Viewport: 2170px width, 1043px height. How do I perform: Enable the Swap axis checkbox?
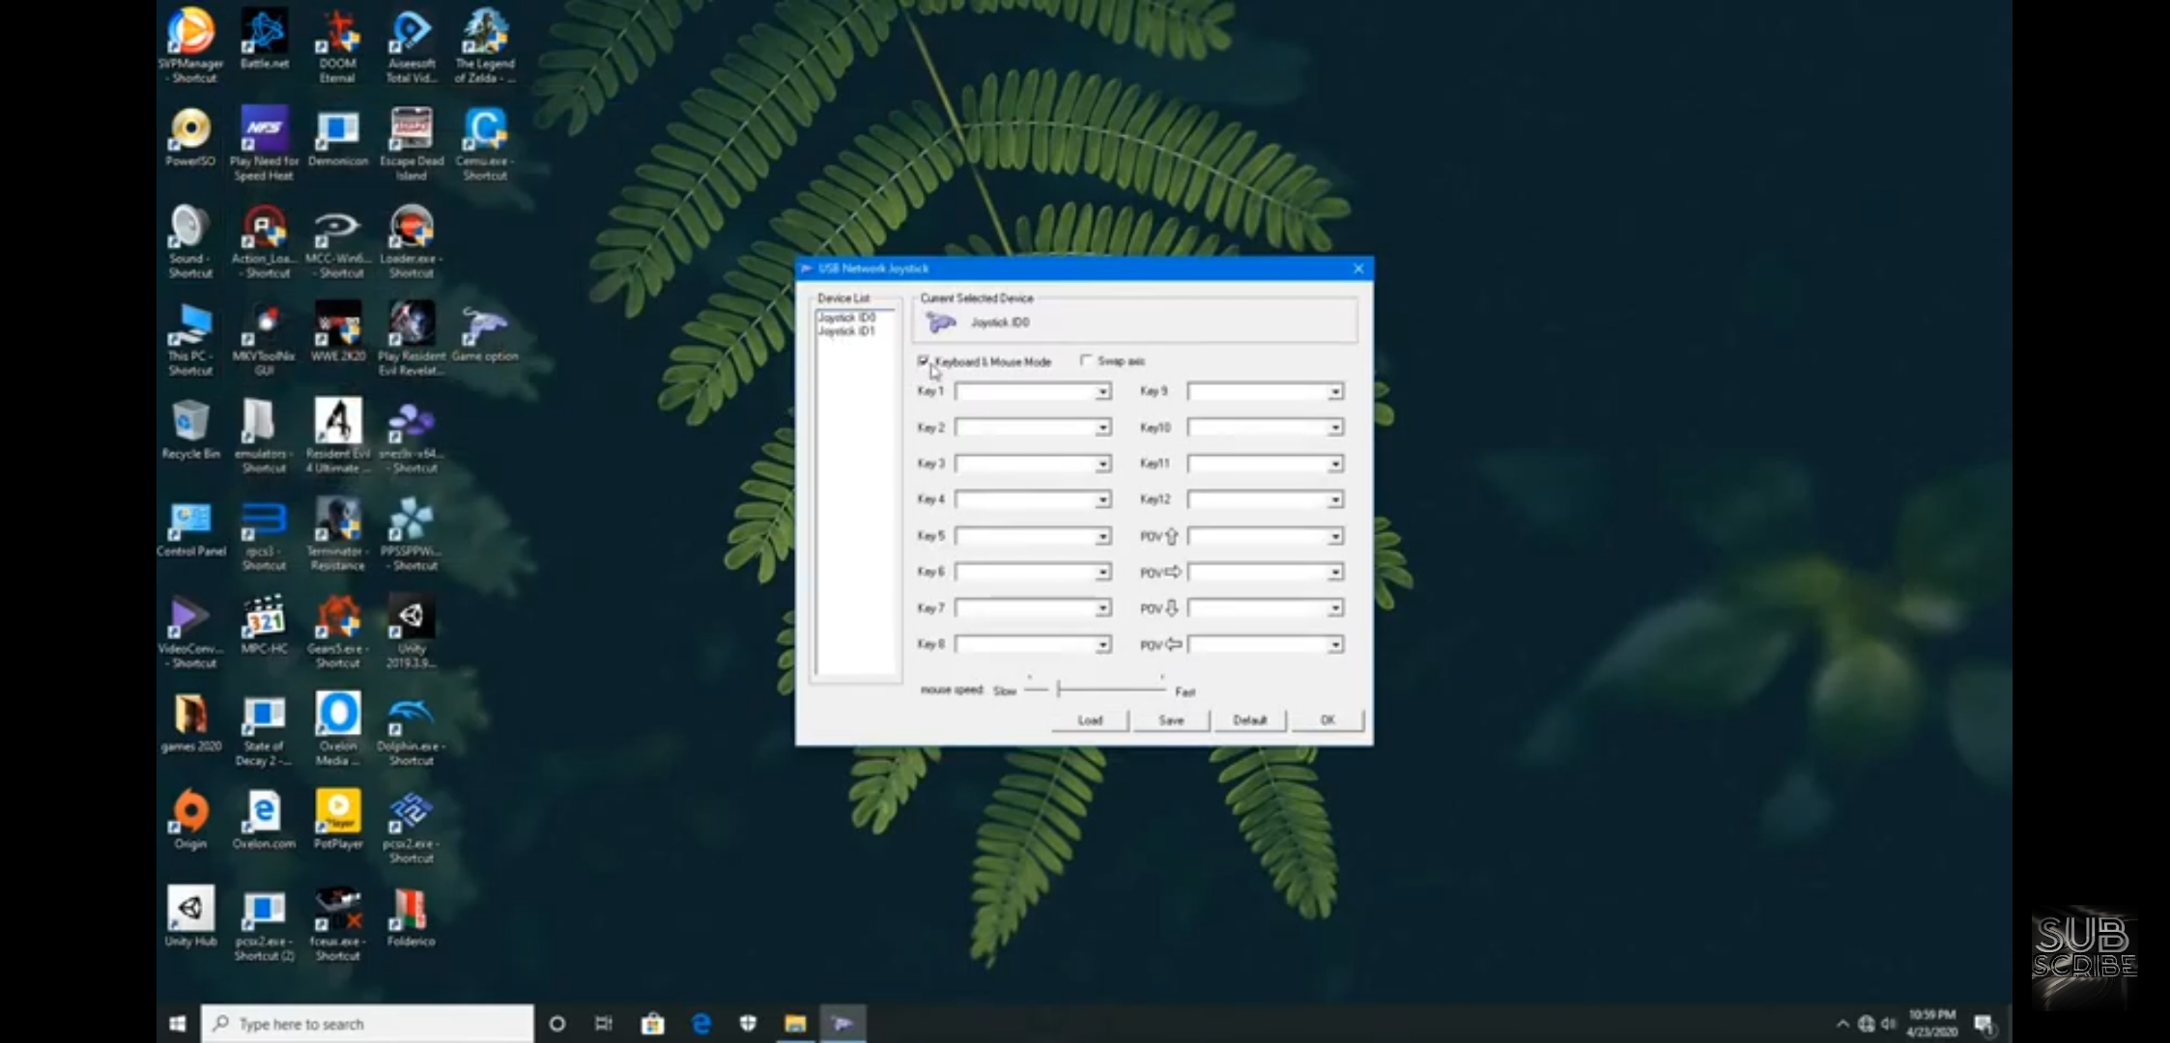pyautogui.click(x=1086, y=360)
